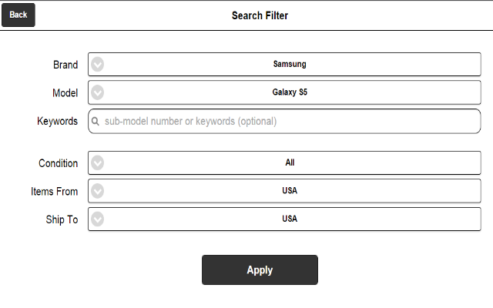Expand the Items From dropdown set to USA
This screenshot has width=493, height=308.
(x=284, y=191)
